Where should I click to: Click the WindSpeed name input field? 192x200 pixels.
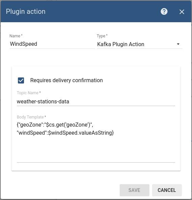pos(52,44)
